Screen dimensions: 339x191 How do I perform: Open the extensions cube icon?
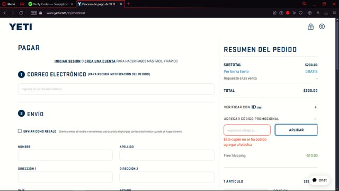[x=309, y=13]
